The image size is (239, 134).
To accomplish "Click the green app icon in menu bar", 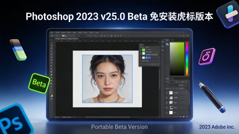I will (x=52, y=32).
